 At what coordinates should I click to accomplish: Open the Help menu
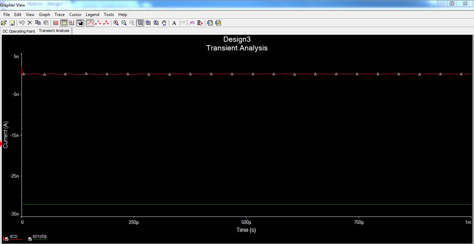[x=123, y=15]
